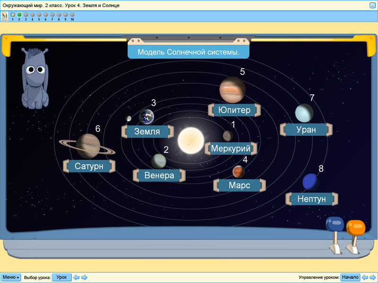The image size is (378, 283).
Task: Minimize the lesson window button
Action: point(372,5)
